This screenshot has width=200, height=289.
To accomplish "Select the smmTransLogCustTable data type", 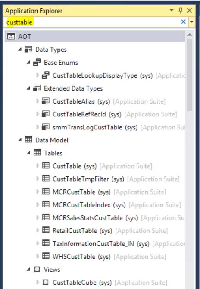I will click(95, 127).
